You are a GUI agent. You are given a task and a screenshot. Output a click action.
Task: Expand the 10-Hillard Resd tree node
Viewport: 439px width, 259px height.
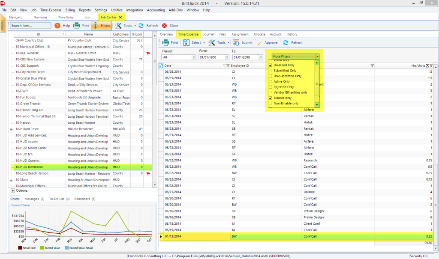[11, 129]
